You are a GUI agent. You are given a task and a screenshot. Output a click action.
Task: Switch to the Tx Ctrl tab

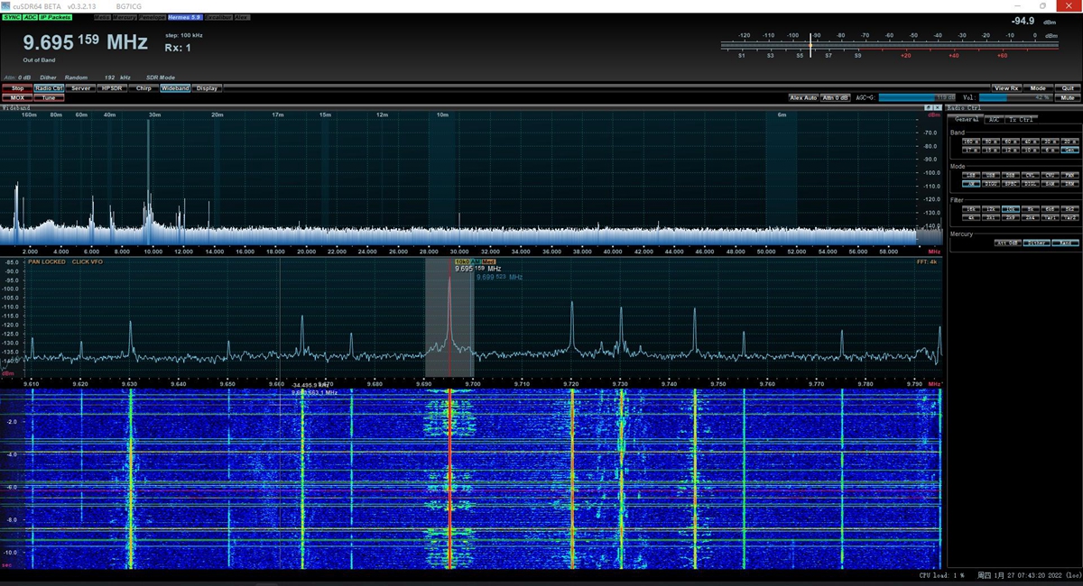[x=1021, y=119]
